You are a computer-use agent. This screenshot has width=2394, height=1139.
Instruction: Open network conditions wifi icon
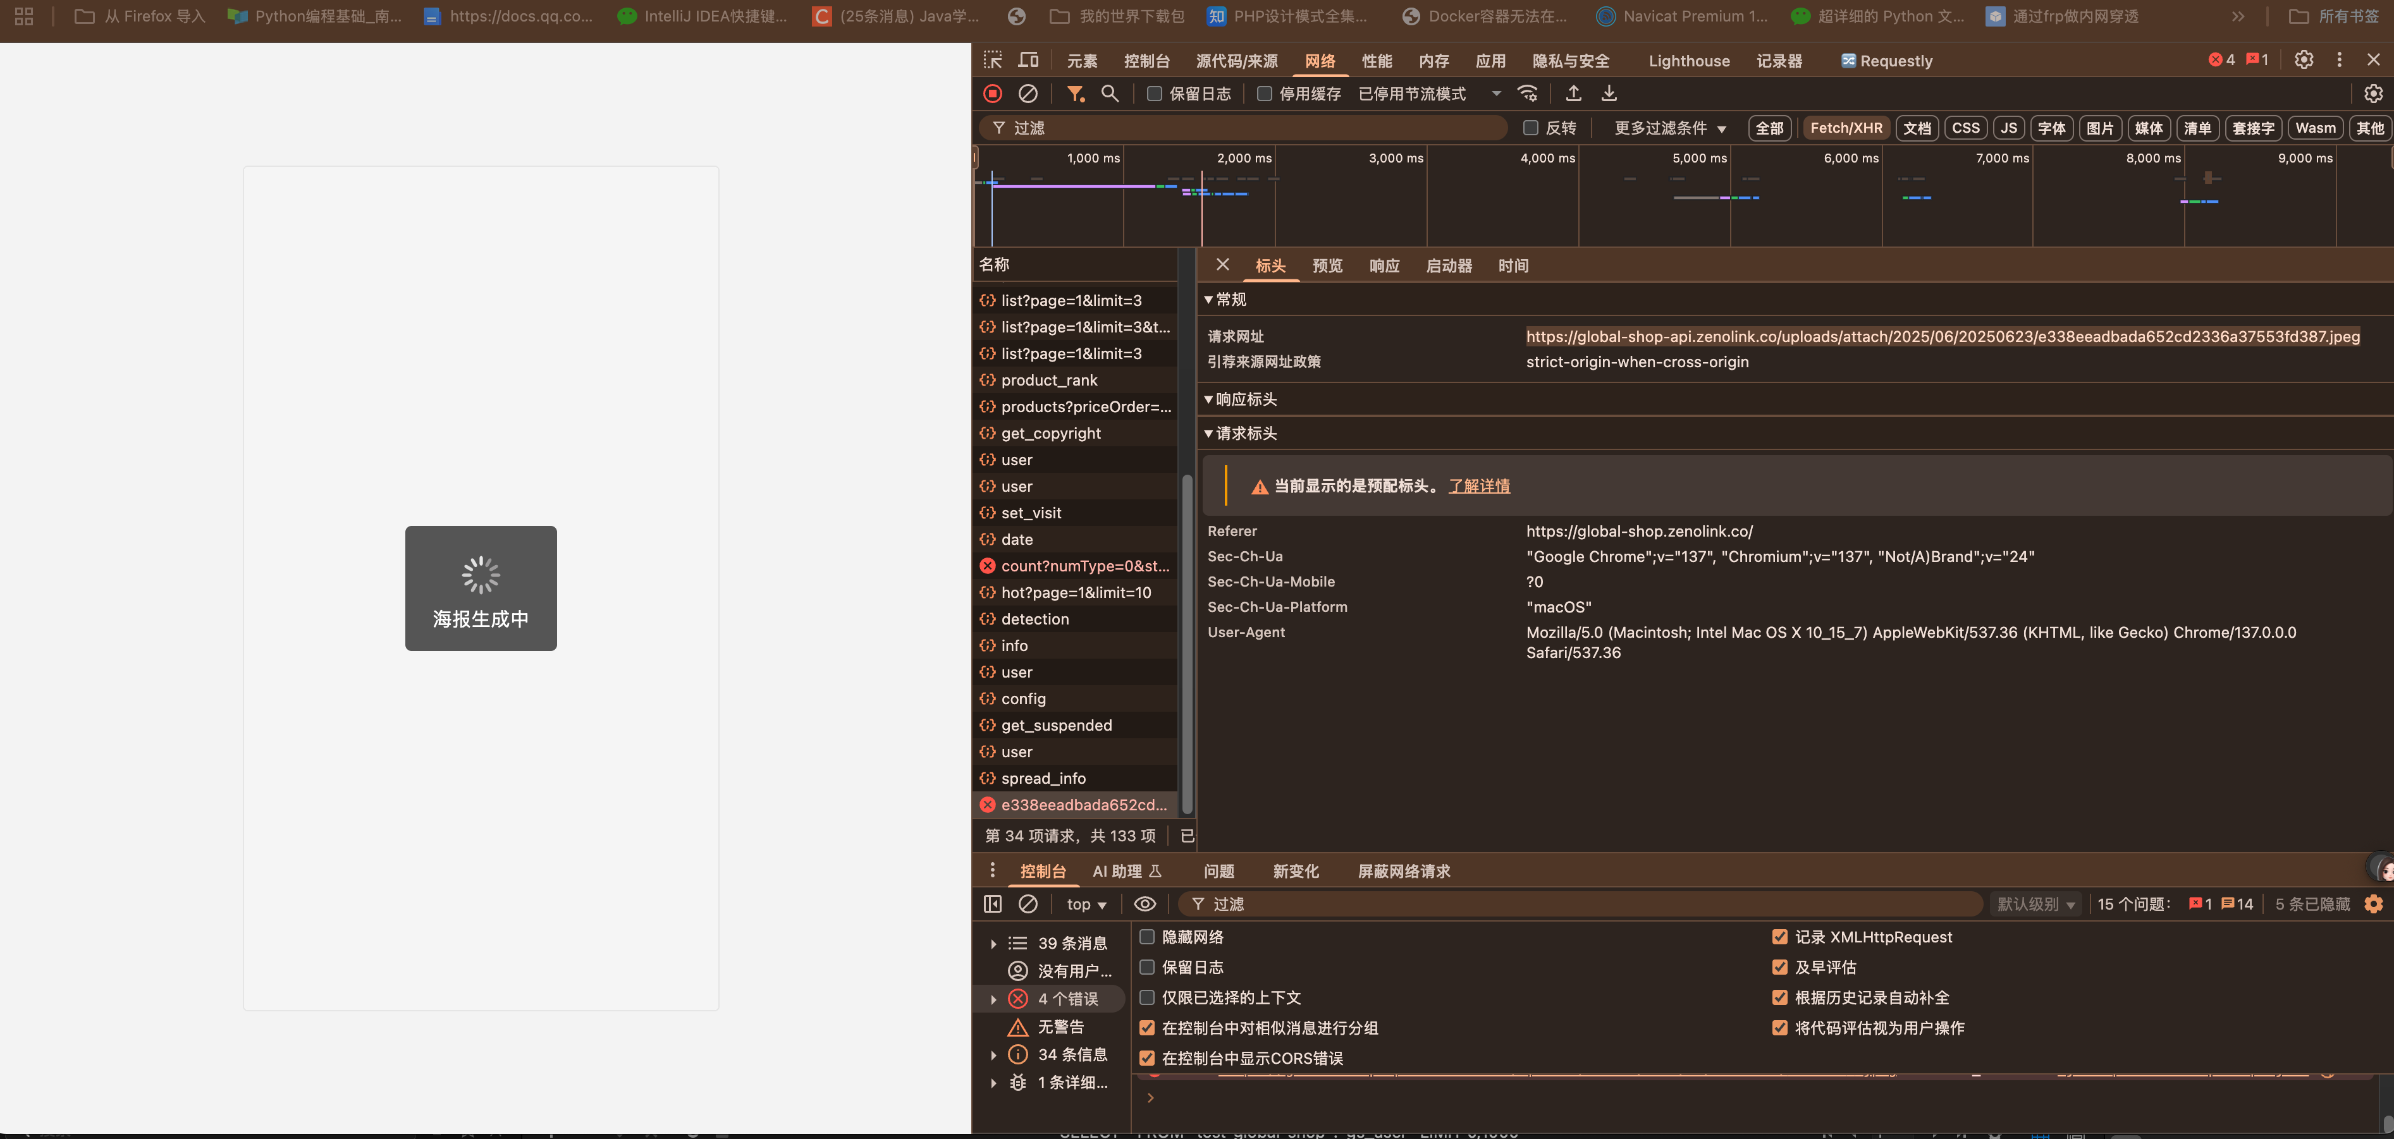tap(1528, 94)
